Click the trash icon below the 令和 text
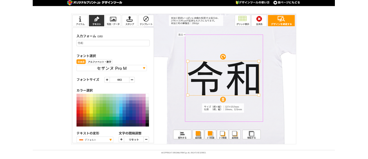Viewport: 368px width, 159px height. (x=223, y=100)
